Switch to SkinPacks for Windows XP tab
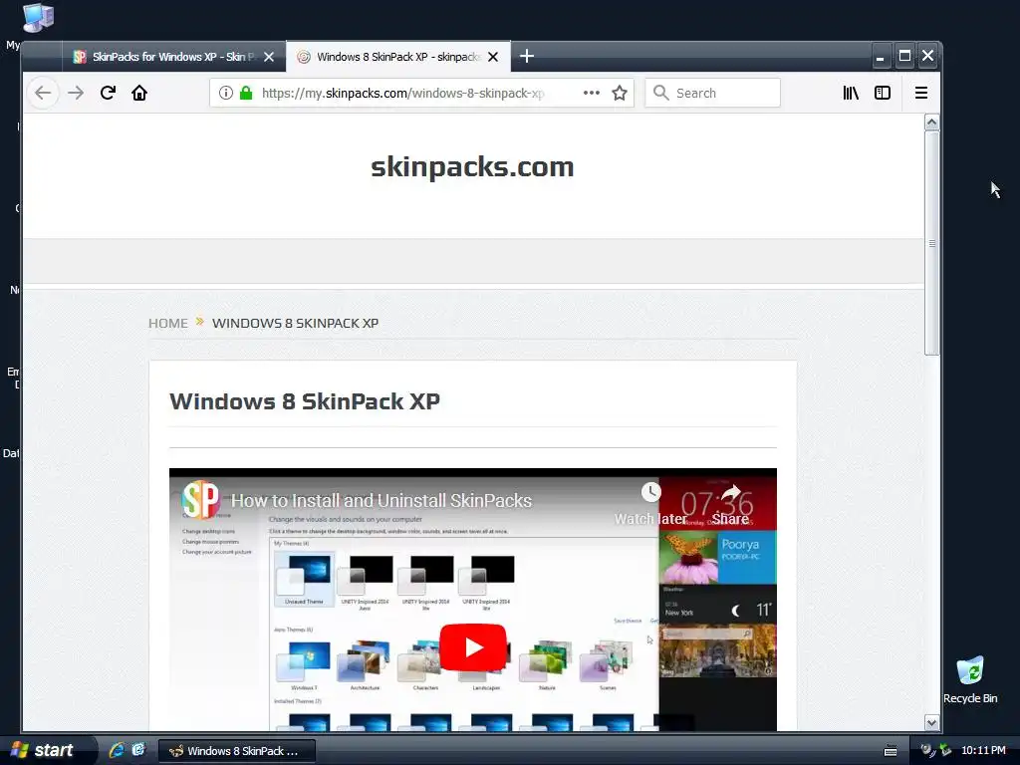Image resolution: width=1020 pixels, height=765 pixels. coord(173,57)
